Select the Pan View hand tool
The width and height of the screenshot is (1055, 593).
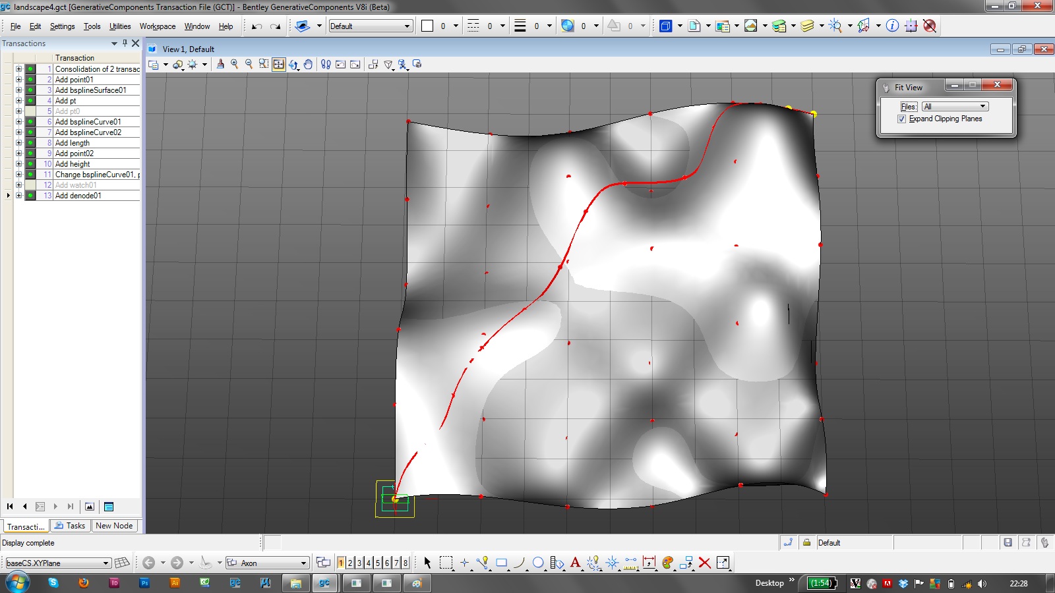pyautogui.click(x=308, y=65)
